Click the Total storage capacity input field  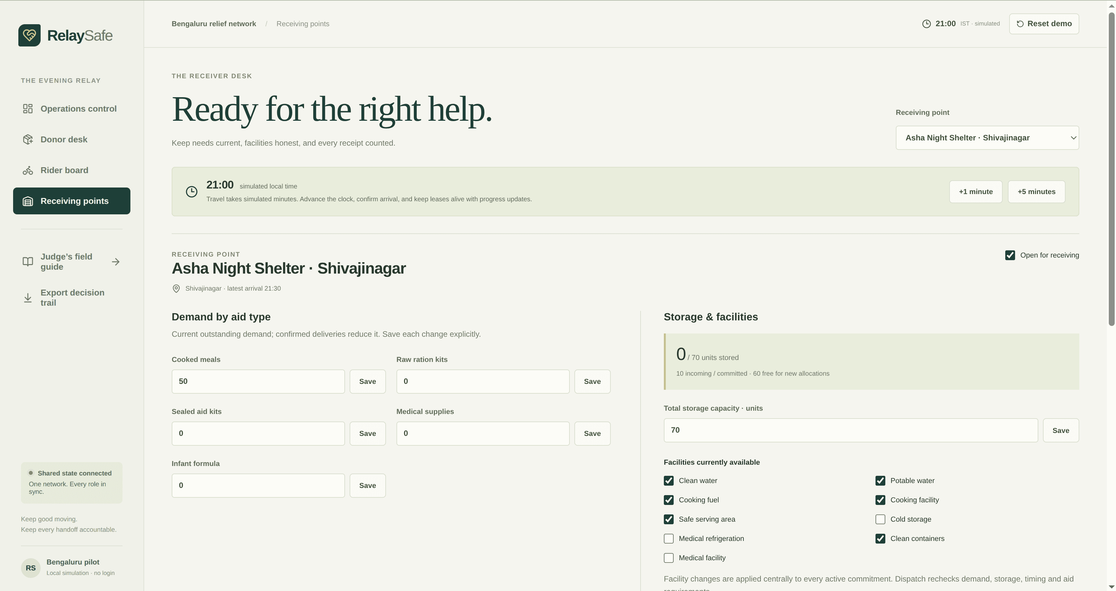pyautogui.click(x=850, y=430)
